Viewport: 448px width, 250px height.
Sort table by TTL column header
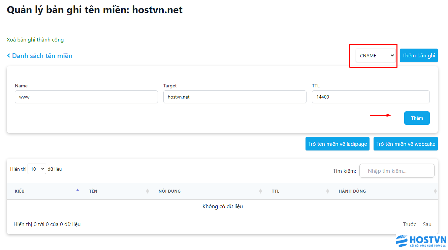coord(297,191)
